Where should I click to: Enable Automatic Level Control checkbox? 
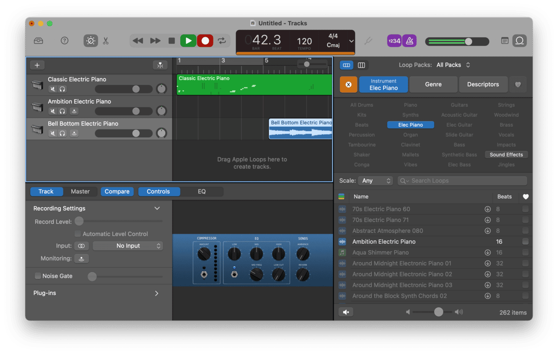pyautogui.click(x=78, y=234)
